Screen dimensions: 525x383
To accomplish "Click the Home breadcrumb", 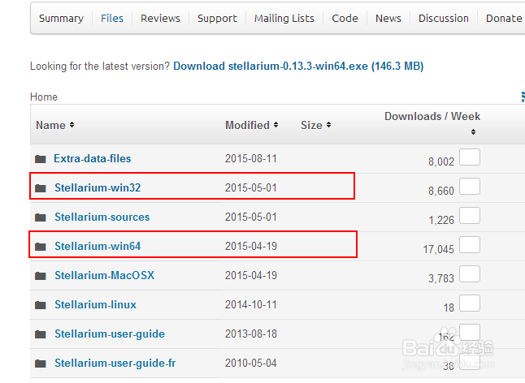I will 44,97.
